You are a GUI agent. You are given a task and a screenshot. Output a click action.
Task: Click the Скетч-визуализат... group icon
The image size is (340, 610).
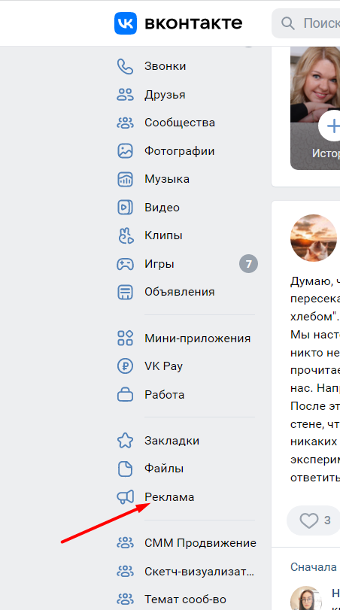pos(126,571)
